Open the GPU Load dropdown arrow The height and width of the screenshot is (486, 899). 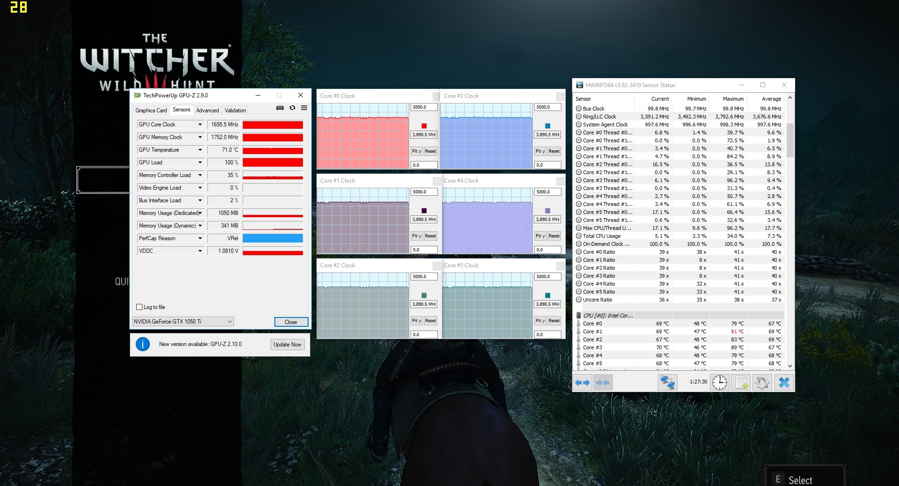(x=200, y=162)
